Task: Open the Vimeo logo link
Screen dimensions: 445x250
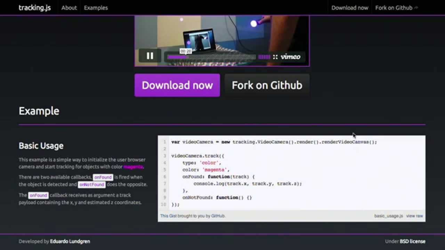Action: pyautogui.click(x=290, y=57)
